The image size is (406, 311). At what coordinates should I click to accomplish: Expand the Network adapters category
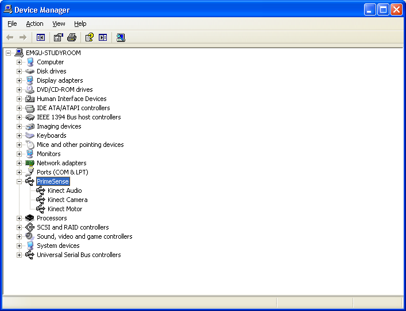(19, 164)
